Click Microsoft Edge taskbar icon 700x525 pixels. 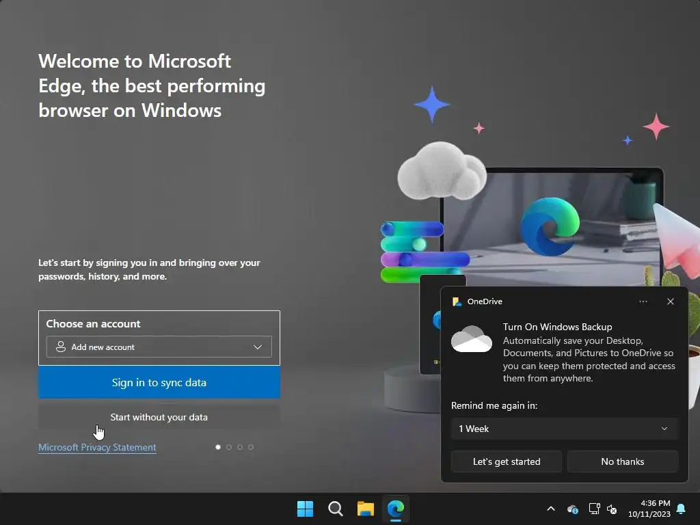point(396,509)
